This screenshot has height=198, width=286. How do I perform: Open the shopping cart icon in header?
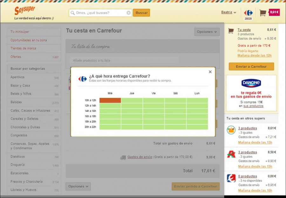263,13
